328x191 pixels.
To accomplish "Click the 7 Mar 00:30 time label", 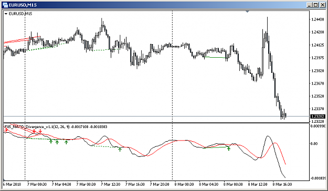I will (37, 184).
